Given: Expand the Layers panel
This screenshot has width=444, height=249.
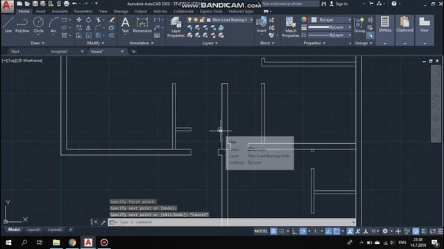Looking at the screenshot, I should click(x=210, y=43).
